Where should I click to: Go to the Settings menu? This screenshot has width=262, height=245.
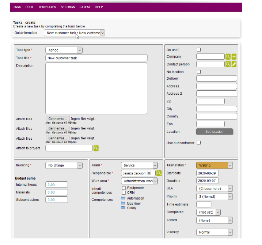point(68,7)
